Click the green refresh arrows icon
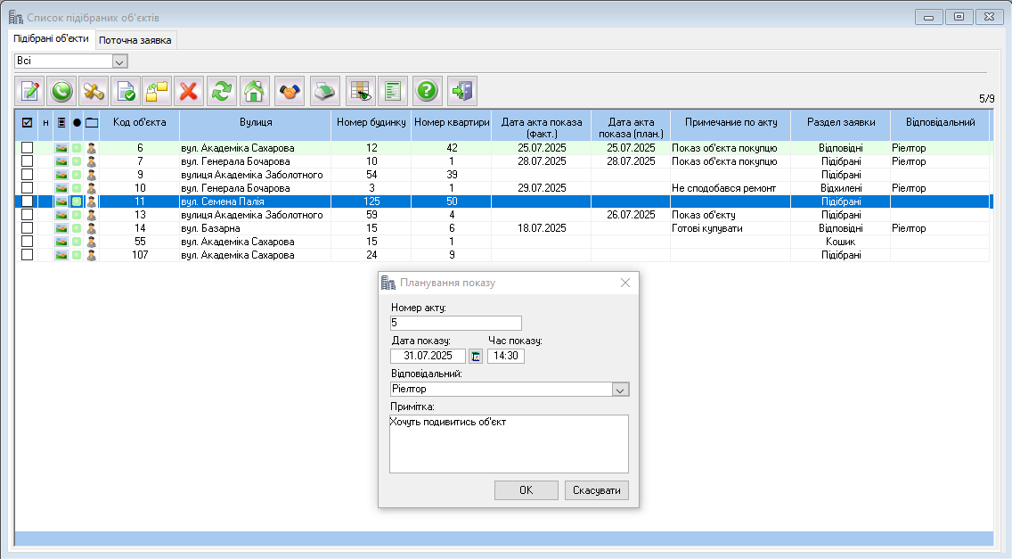Image resolution: width=1012 pixels, height=559 pixels. coord(221,90)
